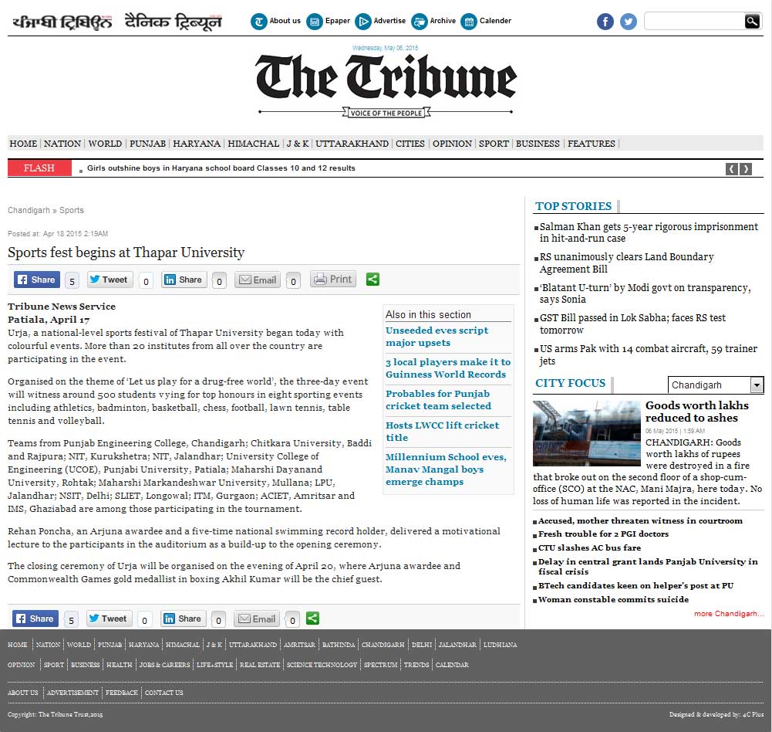The height and width of the screenshot is (732, 772).
Task: Visit the Tribune Twitter page icon
Action: point(628,22)
